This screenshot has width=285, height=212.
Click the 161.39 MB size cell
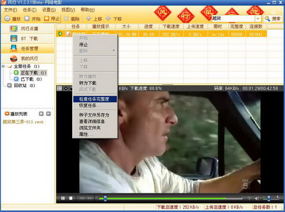pos(127,34)
